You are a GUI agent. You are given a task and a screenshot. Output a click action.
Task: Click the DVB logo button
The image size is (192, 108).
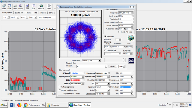[131, 61]
